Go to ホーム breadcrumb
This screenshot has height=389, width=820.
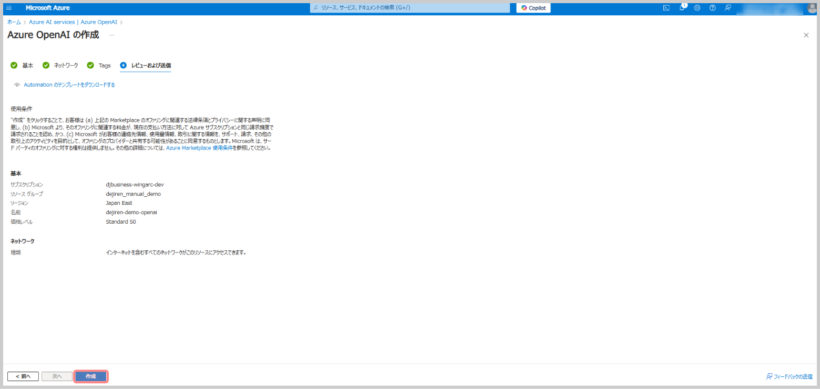click(x=14, y=22)
